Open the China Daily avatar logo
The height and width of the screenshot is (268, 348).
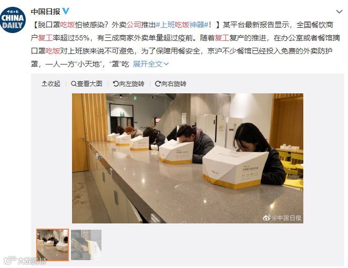[x=13, y=20]
